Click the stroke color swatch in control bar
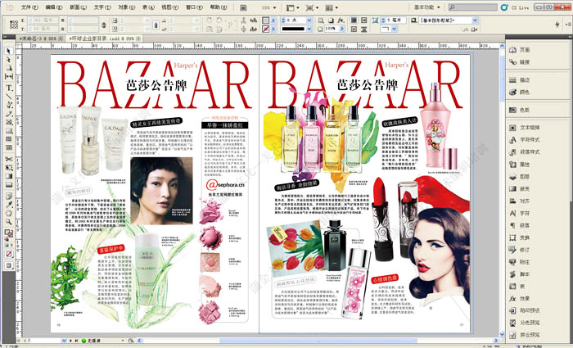Image resolution: width=573 pixels, height=348 pixels. tap(266, 29)
